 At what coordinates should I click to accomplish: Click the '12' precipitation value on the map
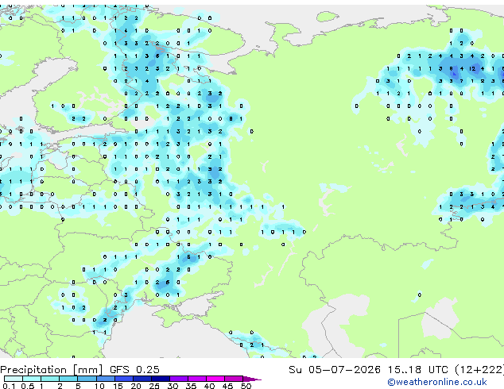(472, 68)
